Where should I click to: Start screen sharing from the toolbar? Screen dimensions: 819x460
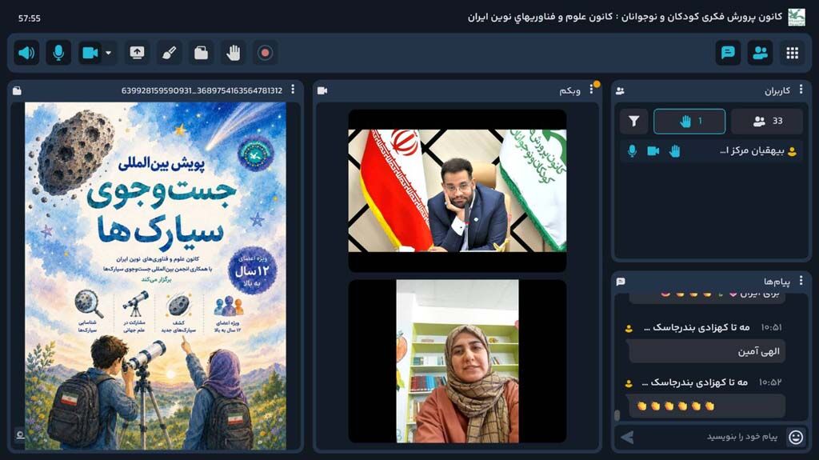tap(137, 53)
